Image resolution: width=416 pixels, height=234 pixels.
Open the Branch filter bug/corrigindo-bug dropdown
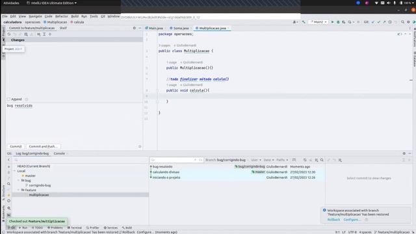[227, 160]
